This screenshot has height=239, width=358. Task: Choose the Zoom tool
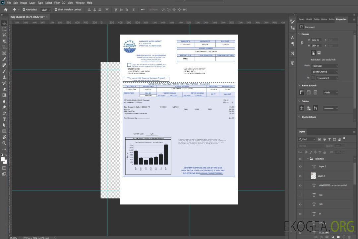4,143
